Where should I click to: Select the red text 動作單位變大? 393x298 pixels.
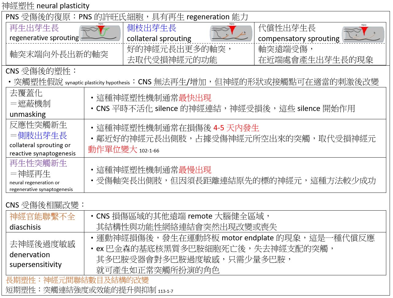click(113, 149)
